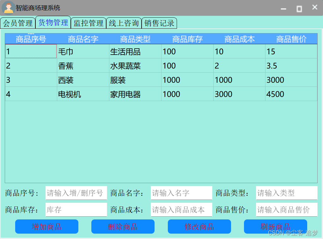Select the 毛巾 product name cell
This screenshot has width=323, height=239.
(83, 51)
